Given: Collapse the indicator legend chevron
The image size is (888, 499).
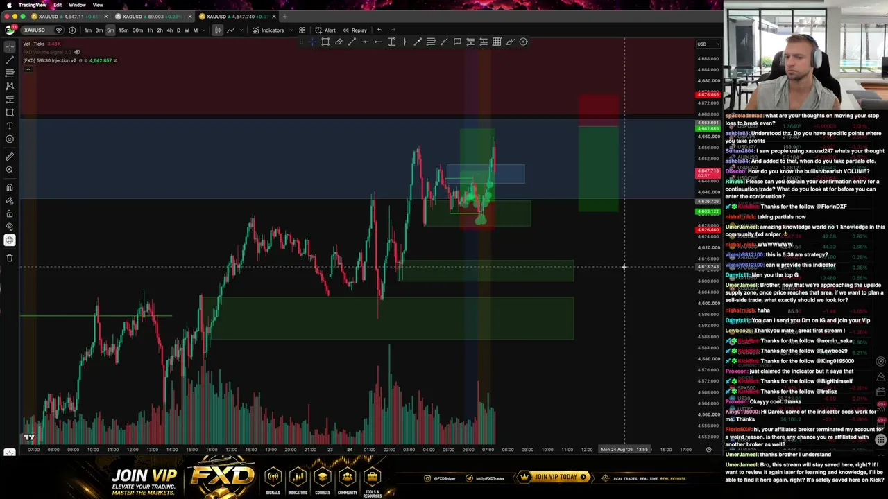Looking at the screenshot, I should (x=27, y=69).
